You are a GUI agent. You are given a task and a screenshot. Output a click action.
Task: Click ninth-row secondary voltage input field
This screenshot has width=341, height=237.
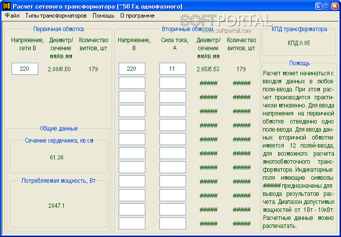point(132,181)
